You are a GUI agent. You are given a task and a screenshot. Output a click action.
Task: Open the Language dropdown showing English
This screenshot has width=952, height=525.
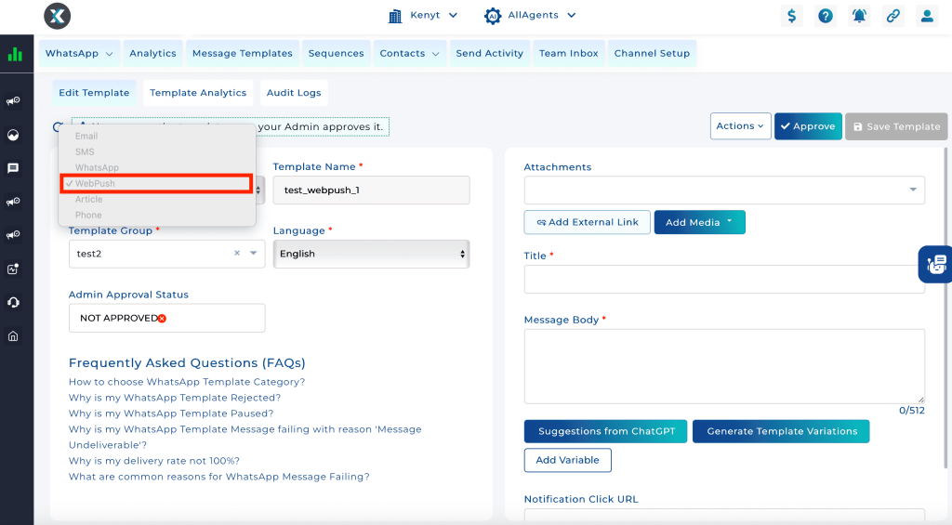coord(371,254)
